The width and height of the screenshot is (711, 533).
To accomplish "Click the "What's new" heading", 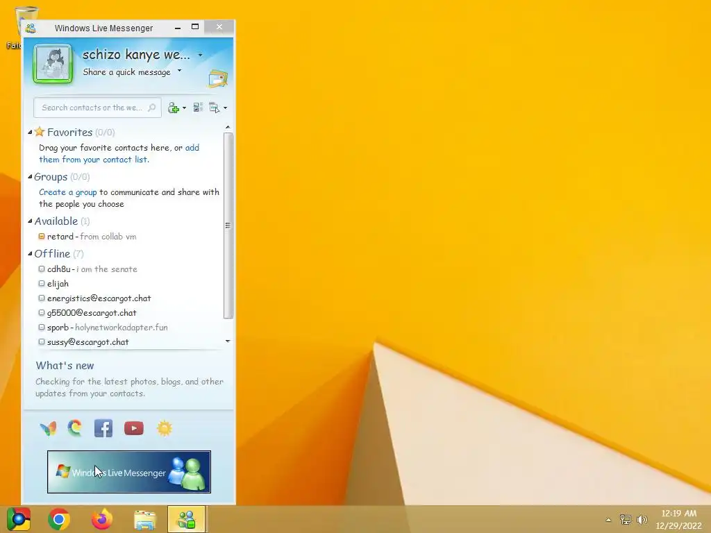I will [65, 365].
